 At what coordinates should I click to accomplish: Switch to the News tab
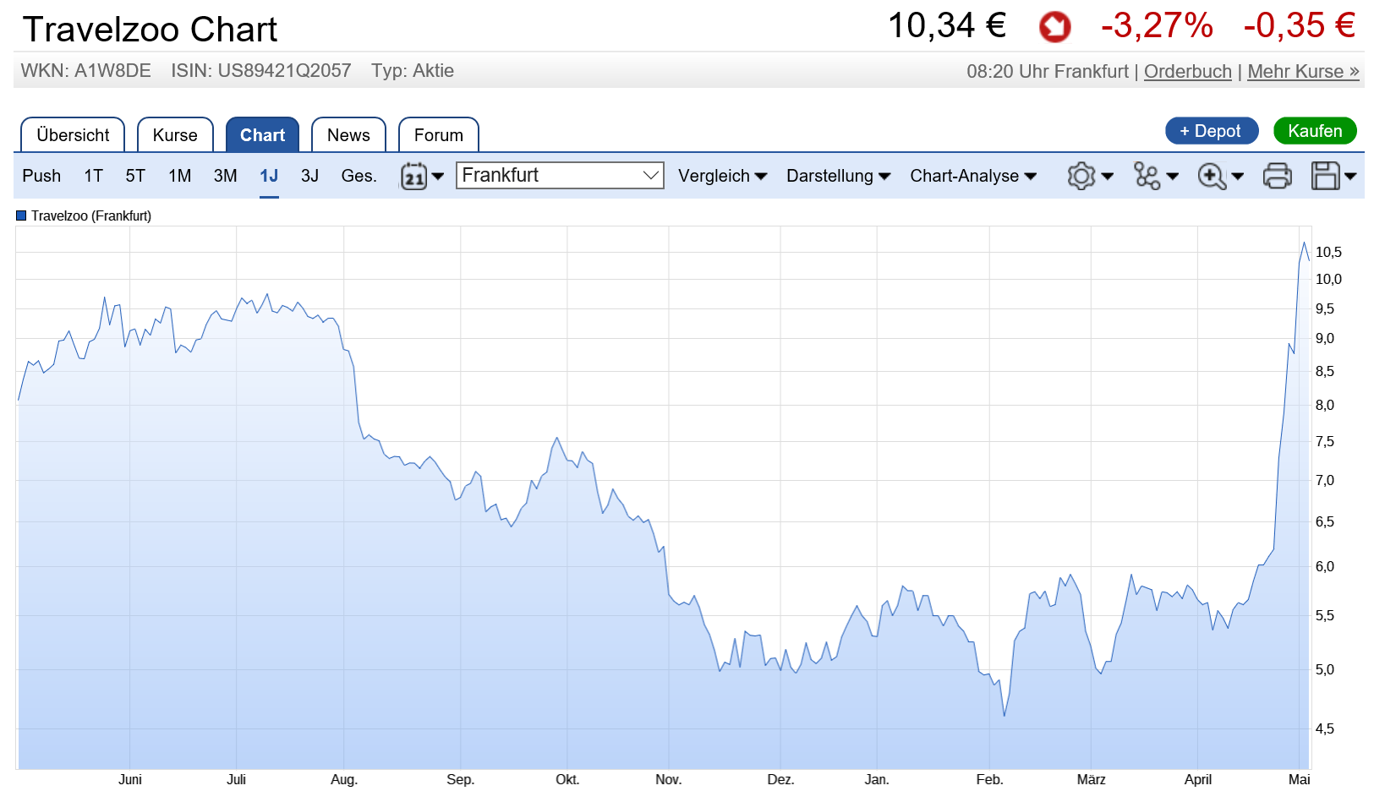pos(348,135)
